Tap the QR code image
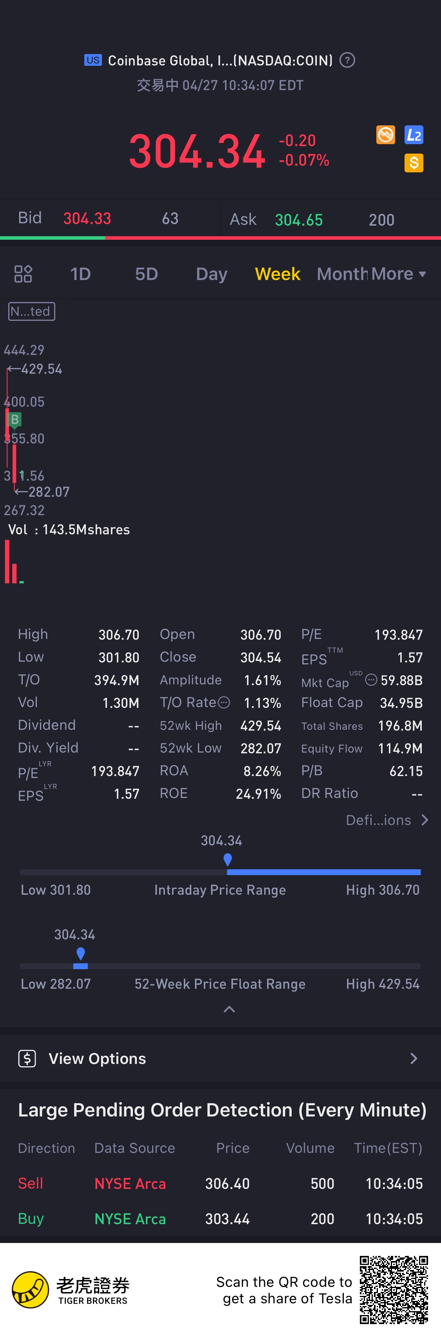Screen dimensions: 441x1337 point(394,1290)
